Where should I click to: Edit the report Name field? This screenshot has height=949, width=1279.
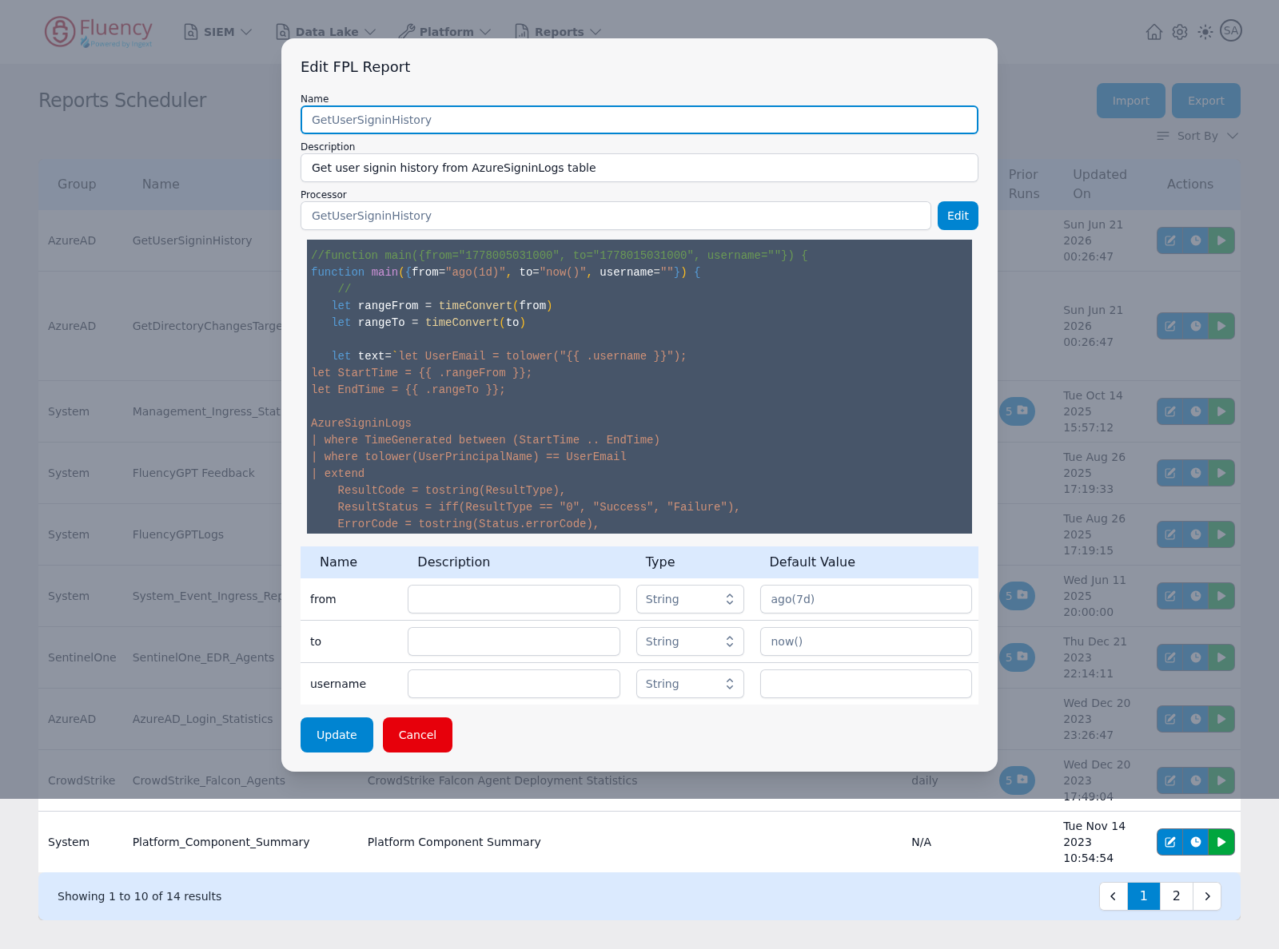point(639,120)
